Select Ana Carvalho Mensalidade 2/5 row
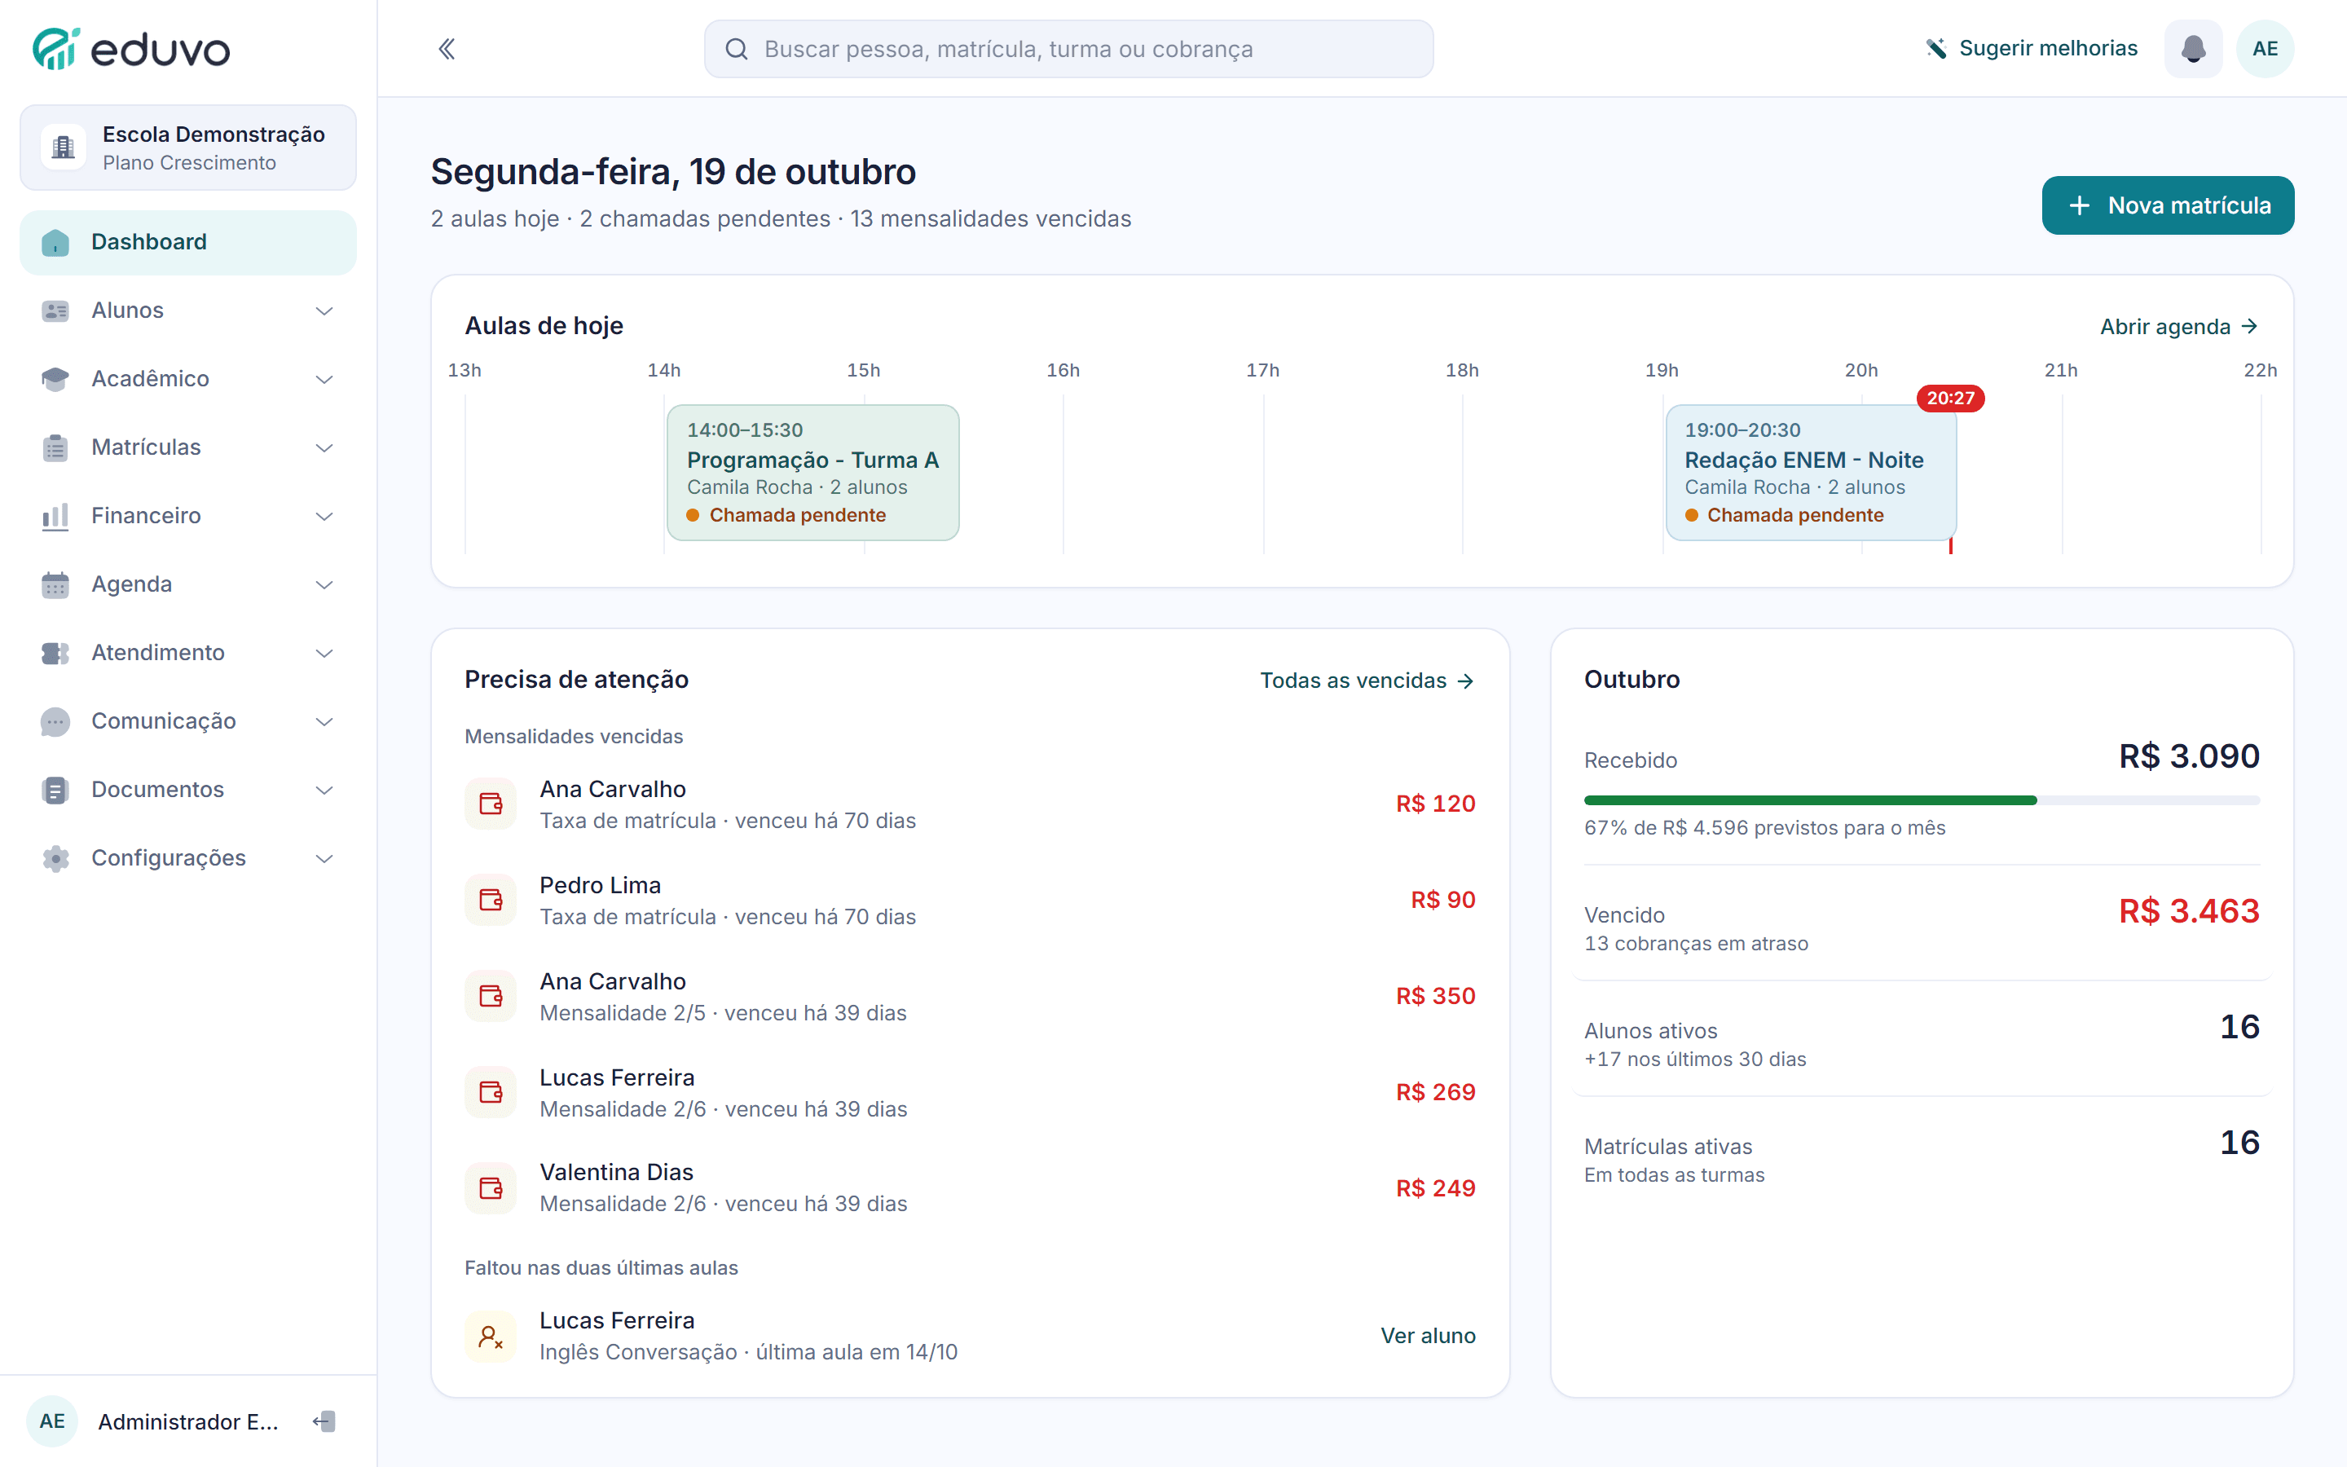This screenshot has height=1467, width=2347. 970,997
